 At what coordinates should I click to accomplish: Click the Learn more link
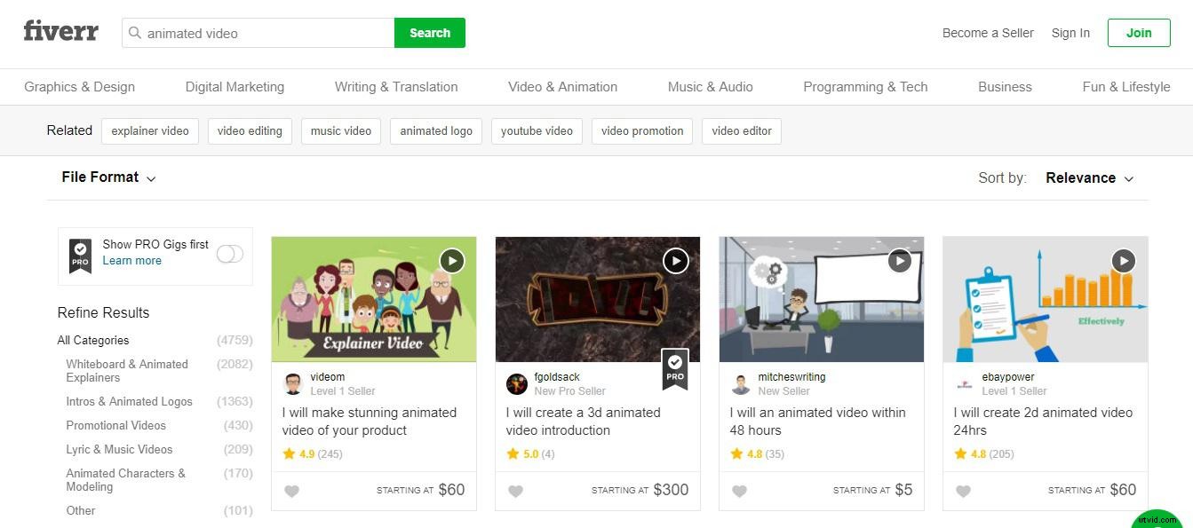pyautogui.click(x=131, y=260)
